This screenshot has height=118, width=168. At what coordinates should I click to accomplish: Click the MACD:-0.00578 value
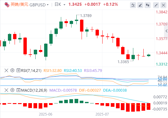pos(63,90)
